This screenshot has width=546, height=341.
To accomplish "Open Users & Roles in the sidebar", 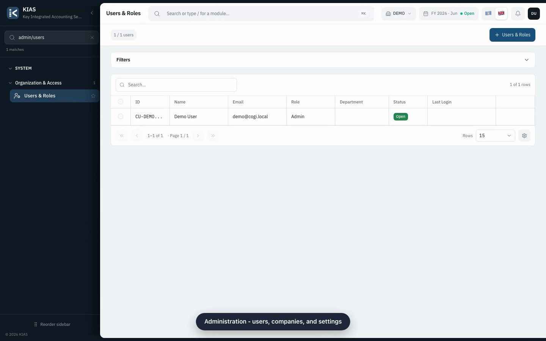I will coord(54,96).
